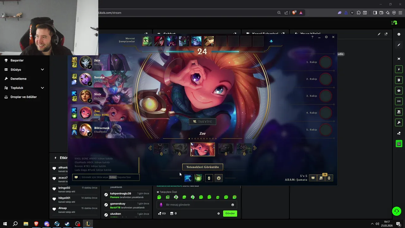Pick the sixth bench champion portrait
Image resolution: width=405 pixels, height=228 pixels.
(x=209, y=41)
